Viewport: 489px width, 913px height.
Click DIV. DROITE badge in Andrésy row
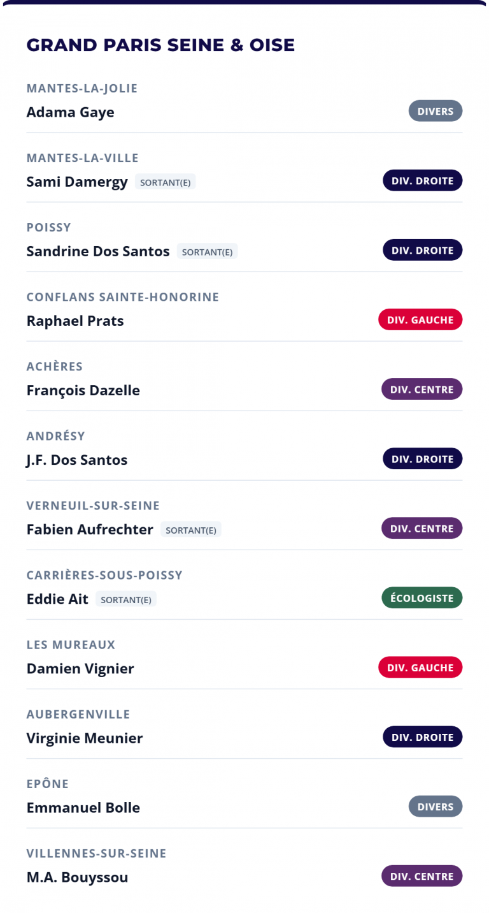pyautogui.click(x=422, y=458)
